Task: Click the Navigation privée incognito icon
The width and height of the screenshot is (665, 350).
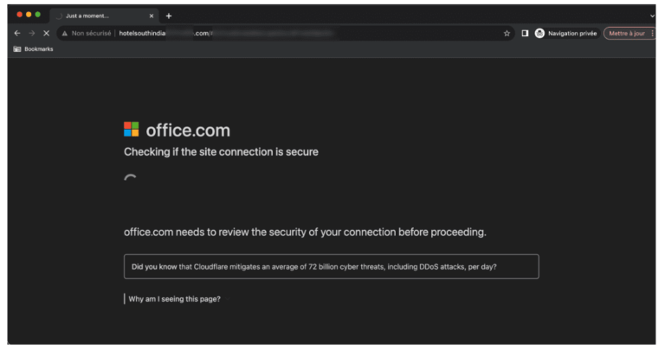Action: click(539, 33)
